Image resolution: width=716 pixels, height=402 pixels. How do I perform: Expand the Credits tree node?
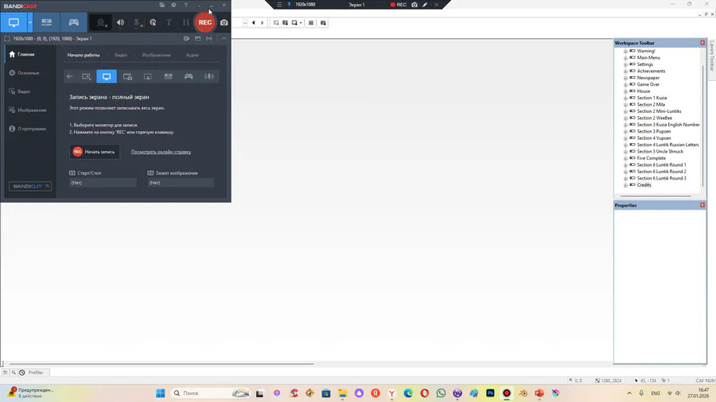[x=625, y=185]
